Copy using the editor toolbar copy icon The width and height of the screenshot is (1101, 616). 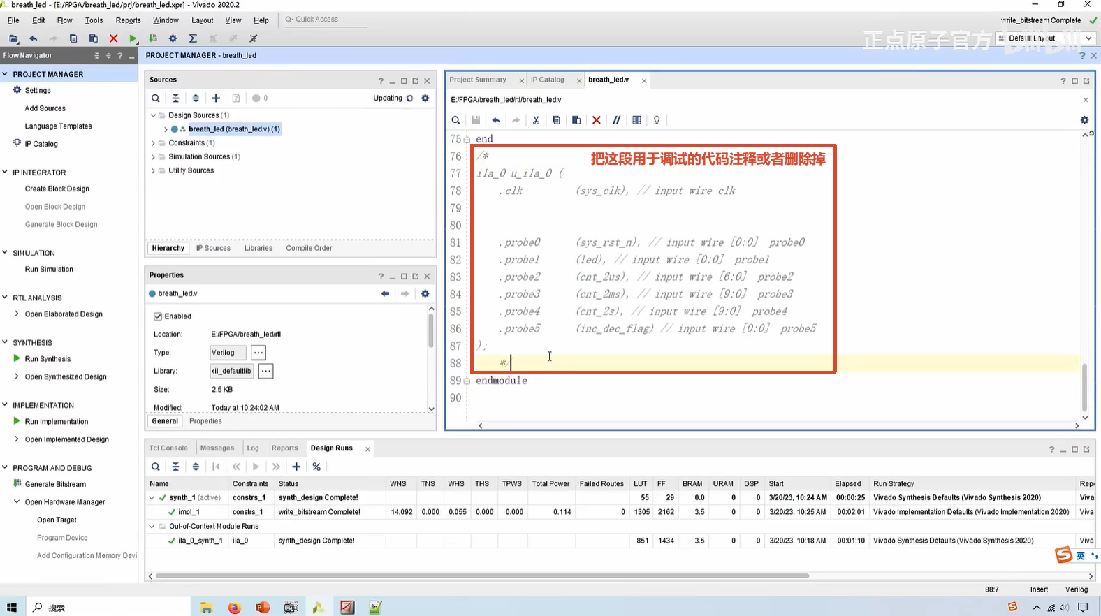[x=556, y=120]
